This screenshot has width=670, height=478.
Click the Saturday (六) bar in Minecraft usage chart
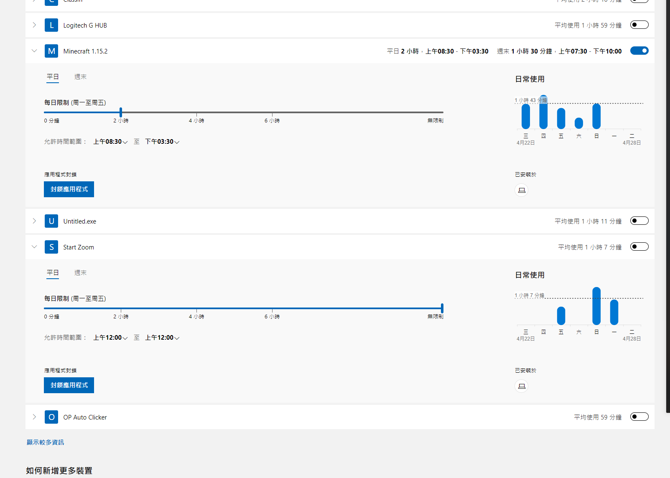pyautogui.click(x=579, y=123)
